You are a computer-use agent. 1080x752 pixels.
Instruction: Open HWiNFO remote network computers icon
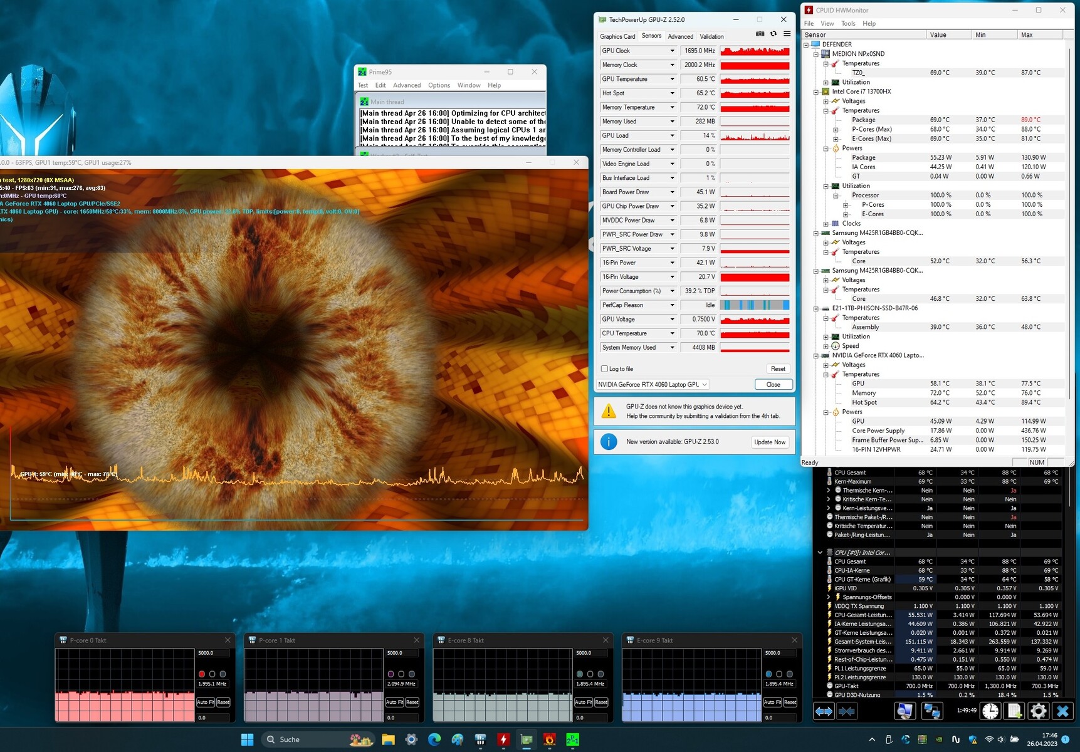coord(932,711)
